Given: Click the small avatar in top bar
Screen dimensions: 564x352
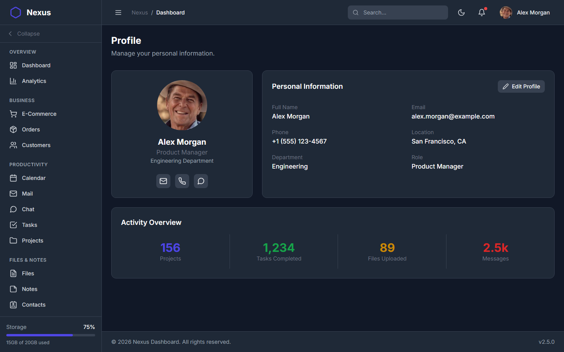Looking at the screenshot, I should pyautogui.click(x=506, y=13).
